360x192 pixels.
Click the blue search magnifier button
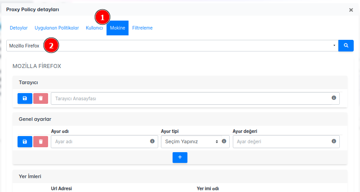point(346,46)
